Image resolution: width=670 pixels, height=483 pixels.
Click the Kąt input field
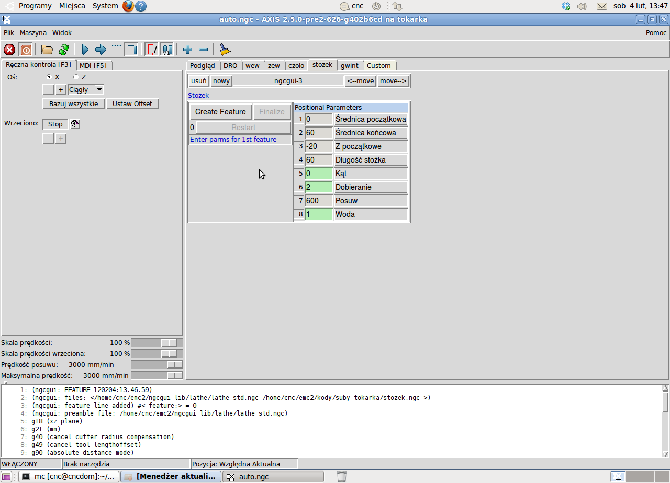[x=319, y=174]
